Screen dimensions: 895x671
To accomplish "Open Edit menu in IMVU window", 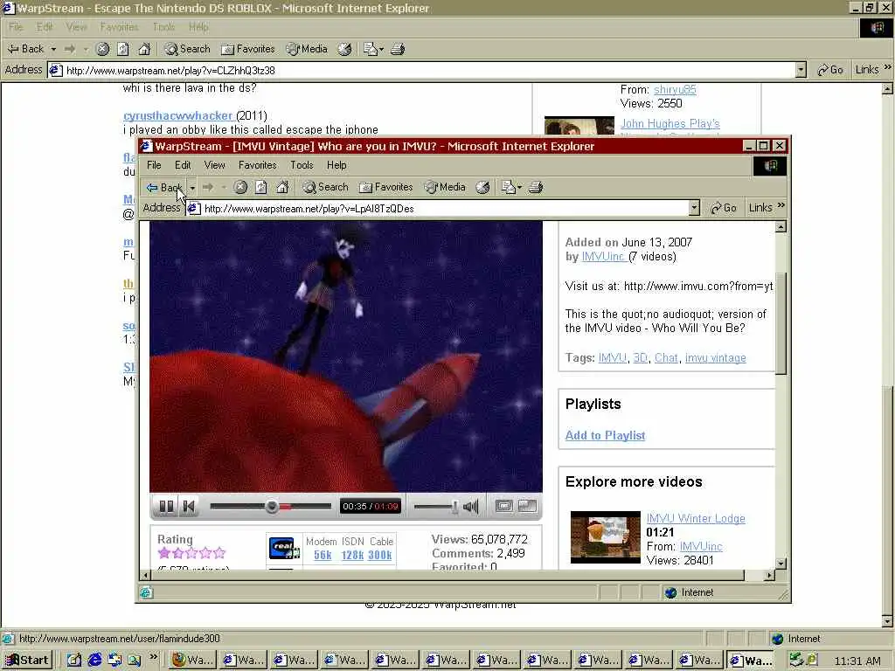I will (x=183, y=165).
